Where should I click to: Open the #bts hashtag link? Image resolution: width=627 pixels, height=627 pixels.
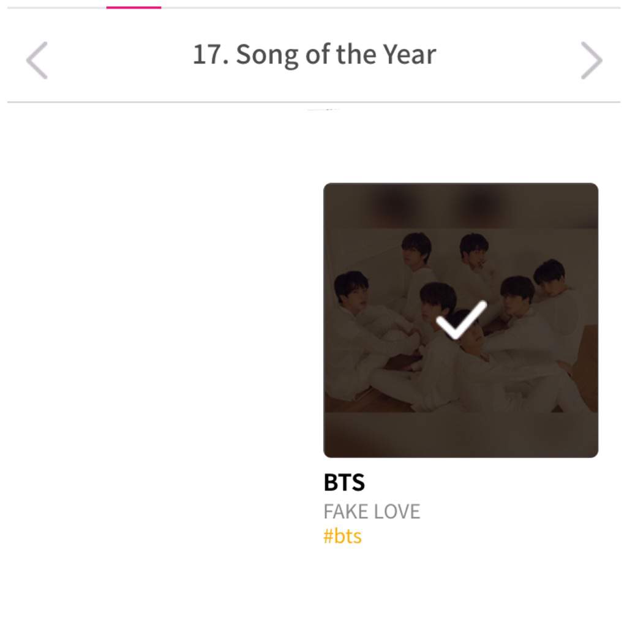[342, 536]
